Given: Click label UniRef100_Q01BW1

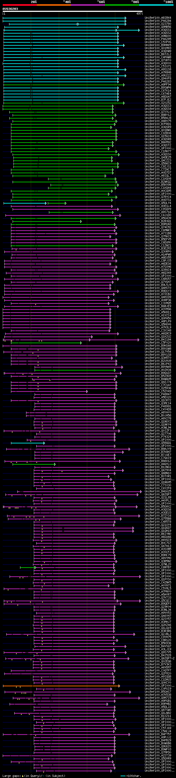Looking at the screenshot, I should pyautogui.click(x=158, y=130).
